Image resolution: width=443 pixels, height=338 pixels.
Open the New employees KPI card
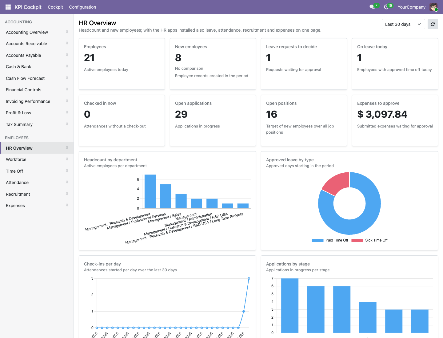click(x=213, y=64)
